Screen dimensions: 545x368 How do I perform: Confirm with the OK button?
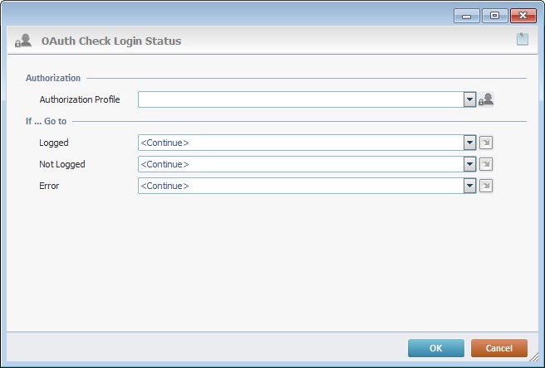pyautogui.click(x=436, y=348)
